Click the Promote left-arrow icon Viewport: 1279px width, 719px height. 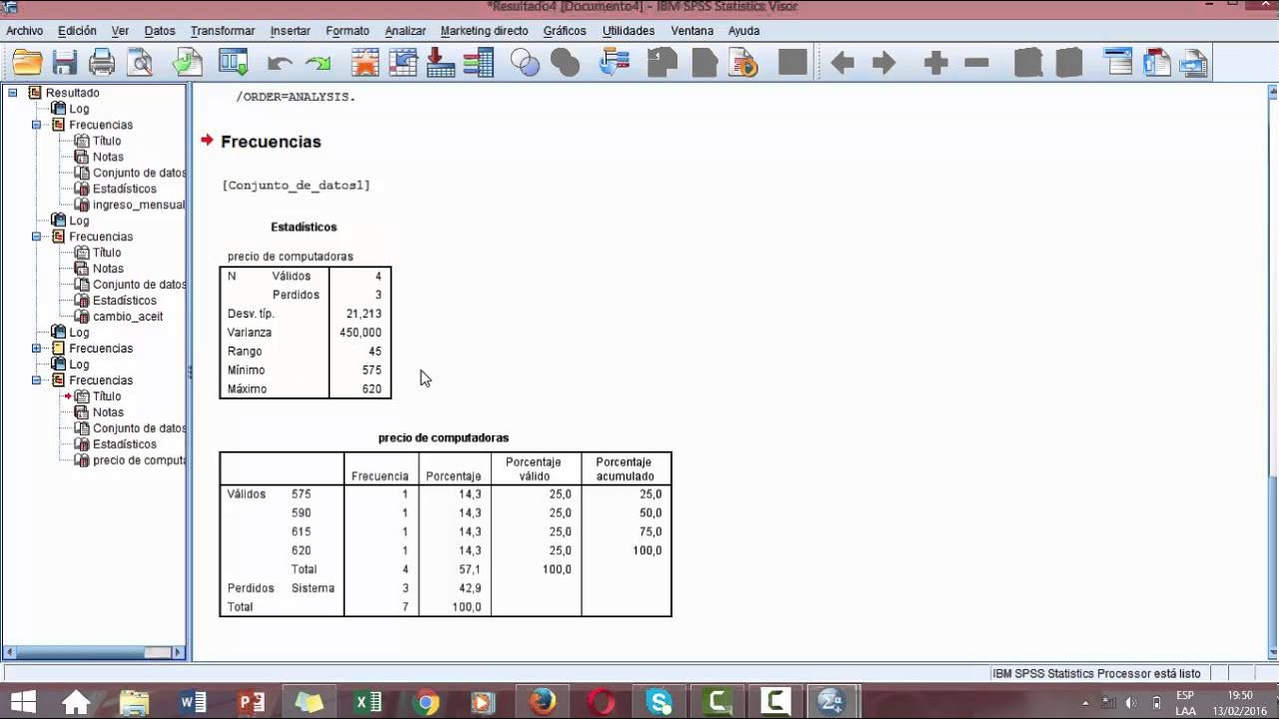point(842,64)
